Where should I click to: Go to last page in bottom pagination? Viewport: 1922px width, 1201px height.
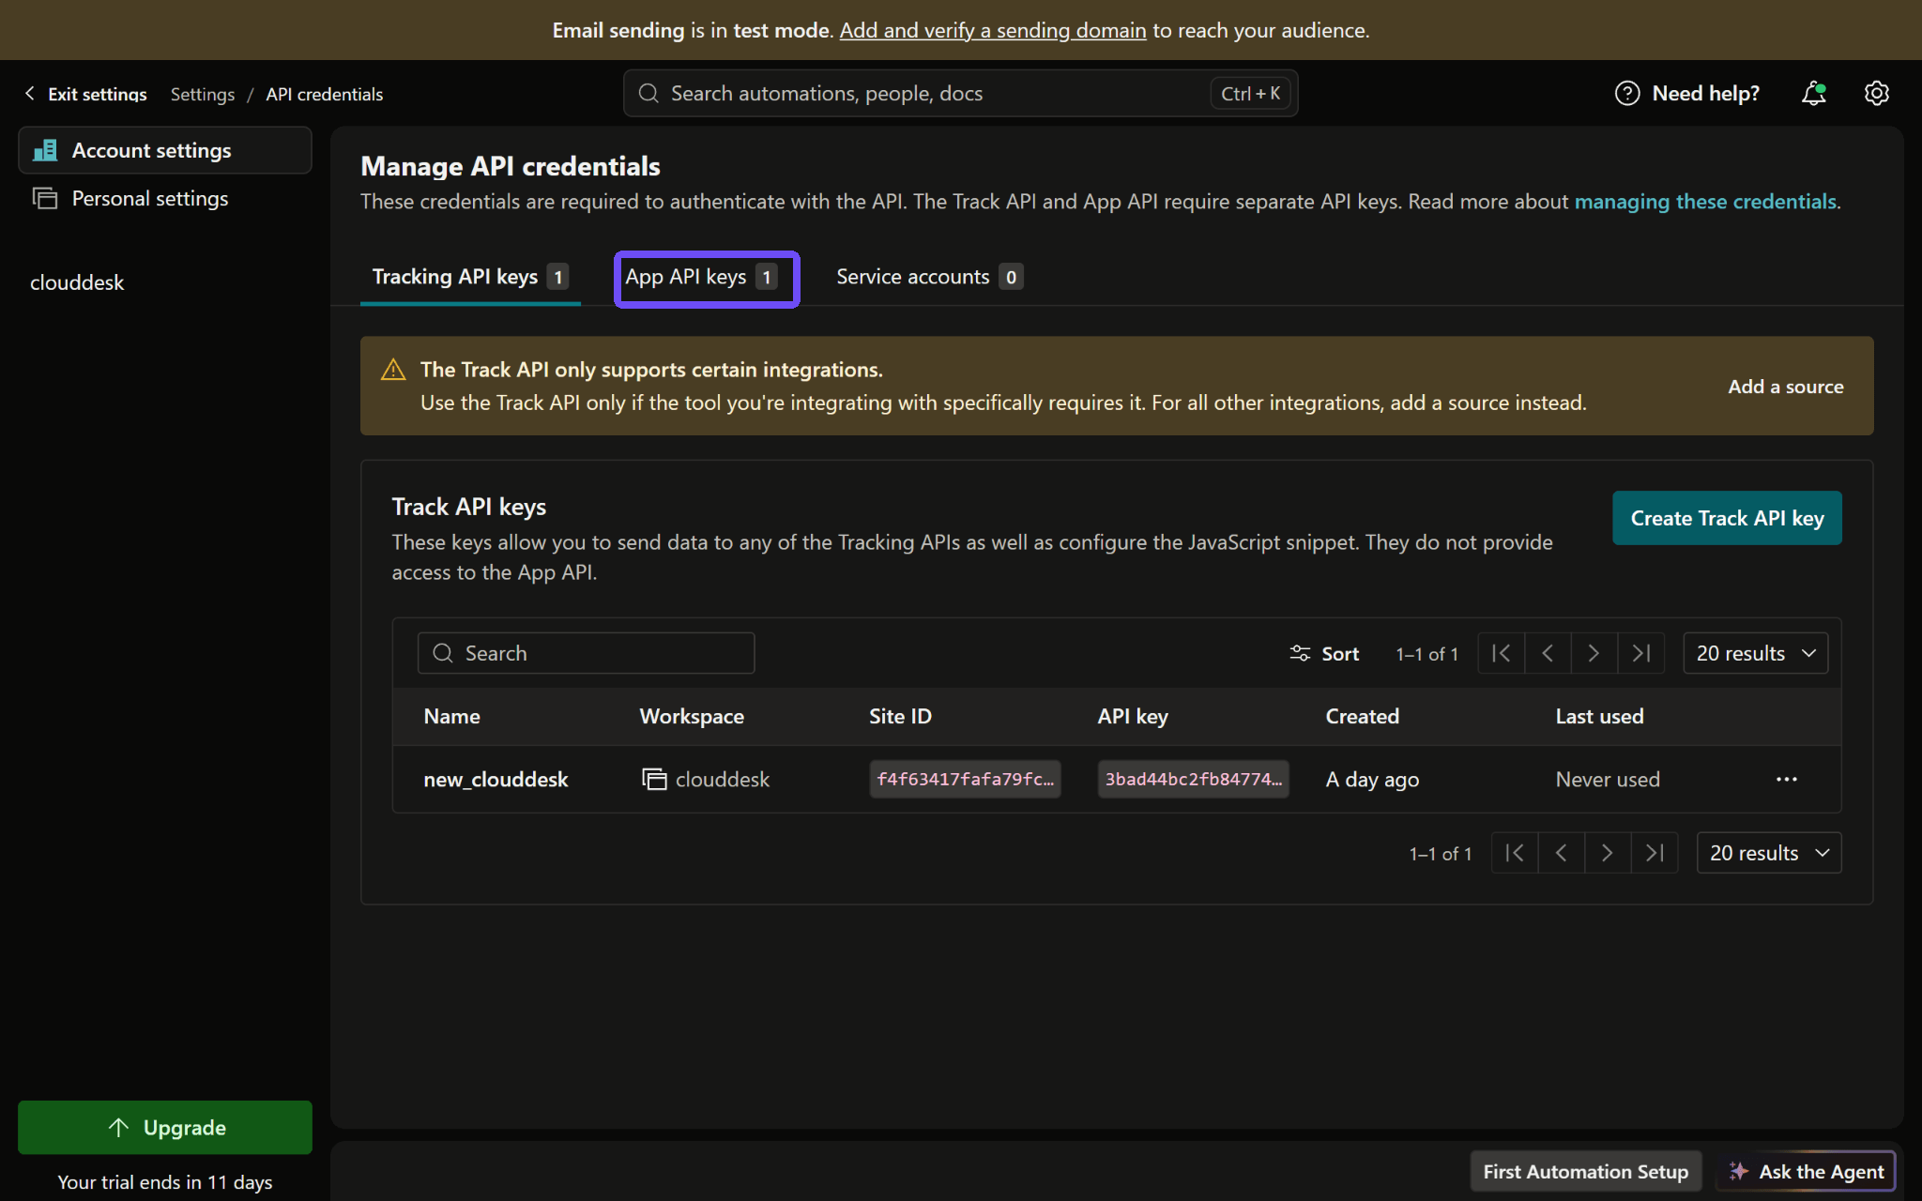[1654, 853]
